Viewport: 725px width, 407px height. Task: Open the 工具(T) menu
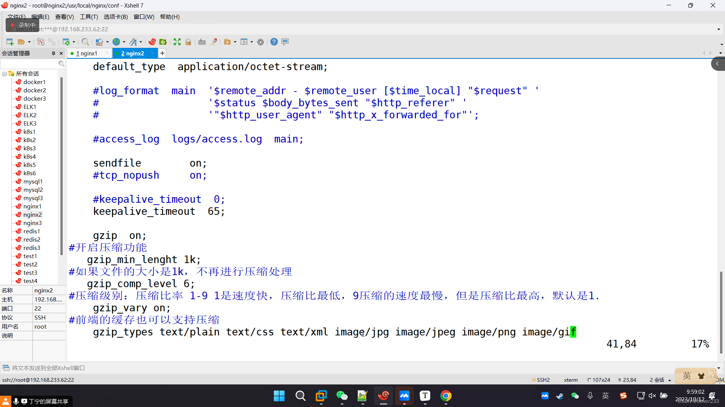point(89,17)
